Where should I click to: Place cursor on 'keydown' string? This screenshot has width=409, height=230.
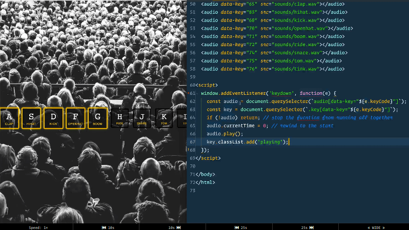(281, 93)
